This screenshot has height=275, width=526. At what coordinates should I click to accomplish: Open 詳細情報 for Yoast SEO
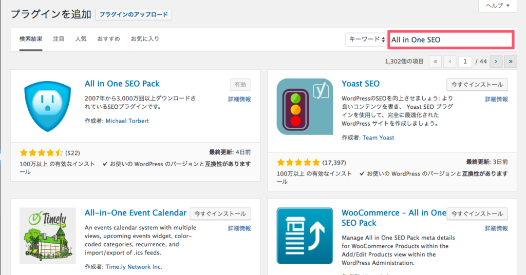coord(497,99)
